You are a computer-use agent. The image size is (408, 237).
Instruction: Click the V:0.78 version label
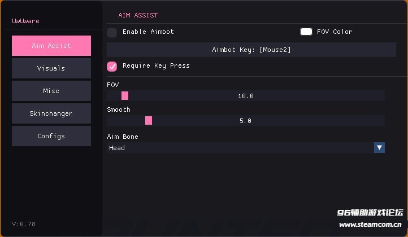[x=24, y=224]
